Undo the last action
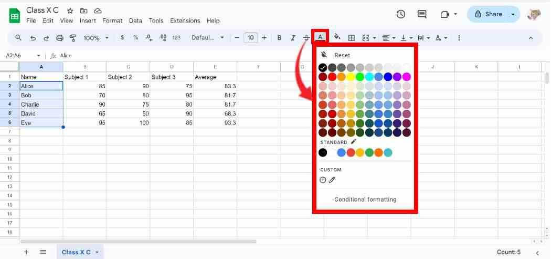The image size is (551, 259). (33, 38)
